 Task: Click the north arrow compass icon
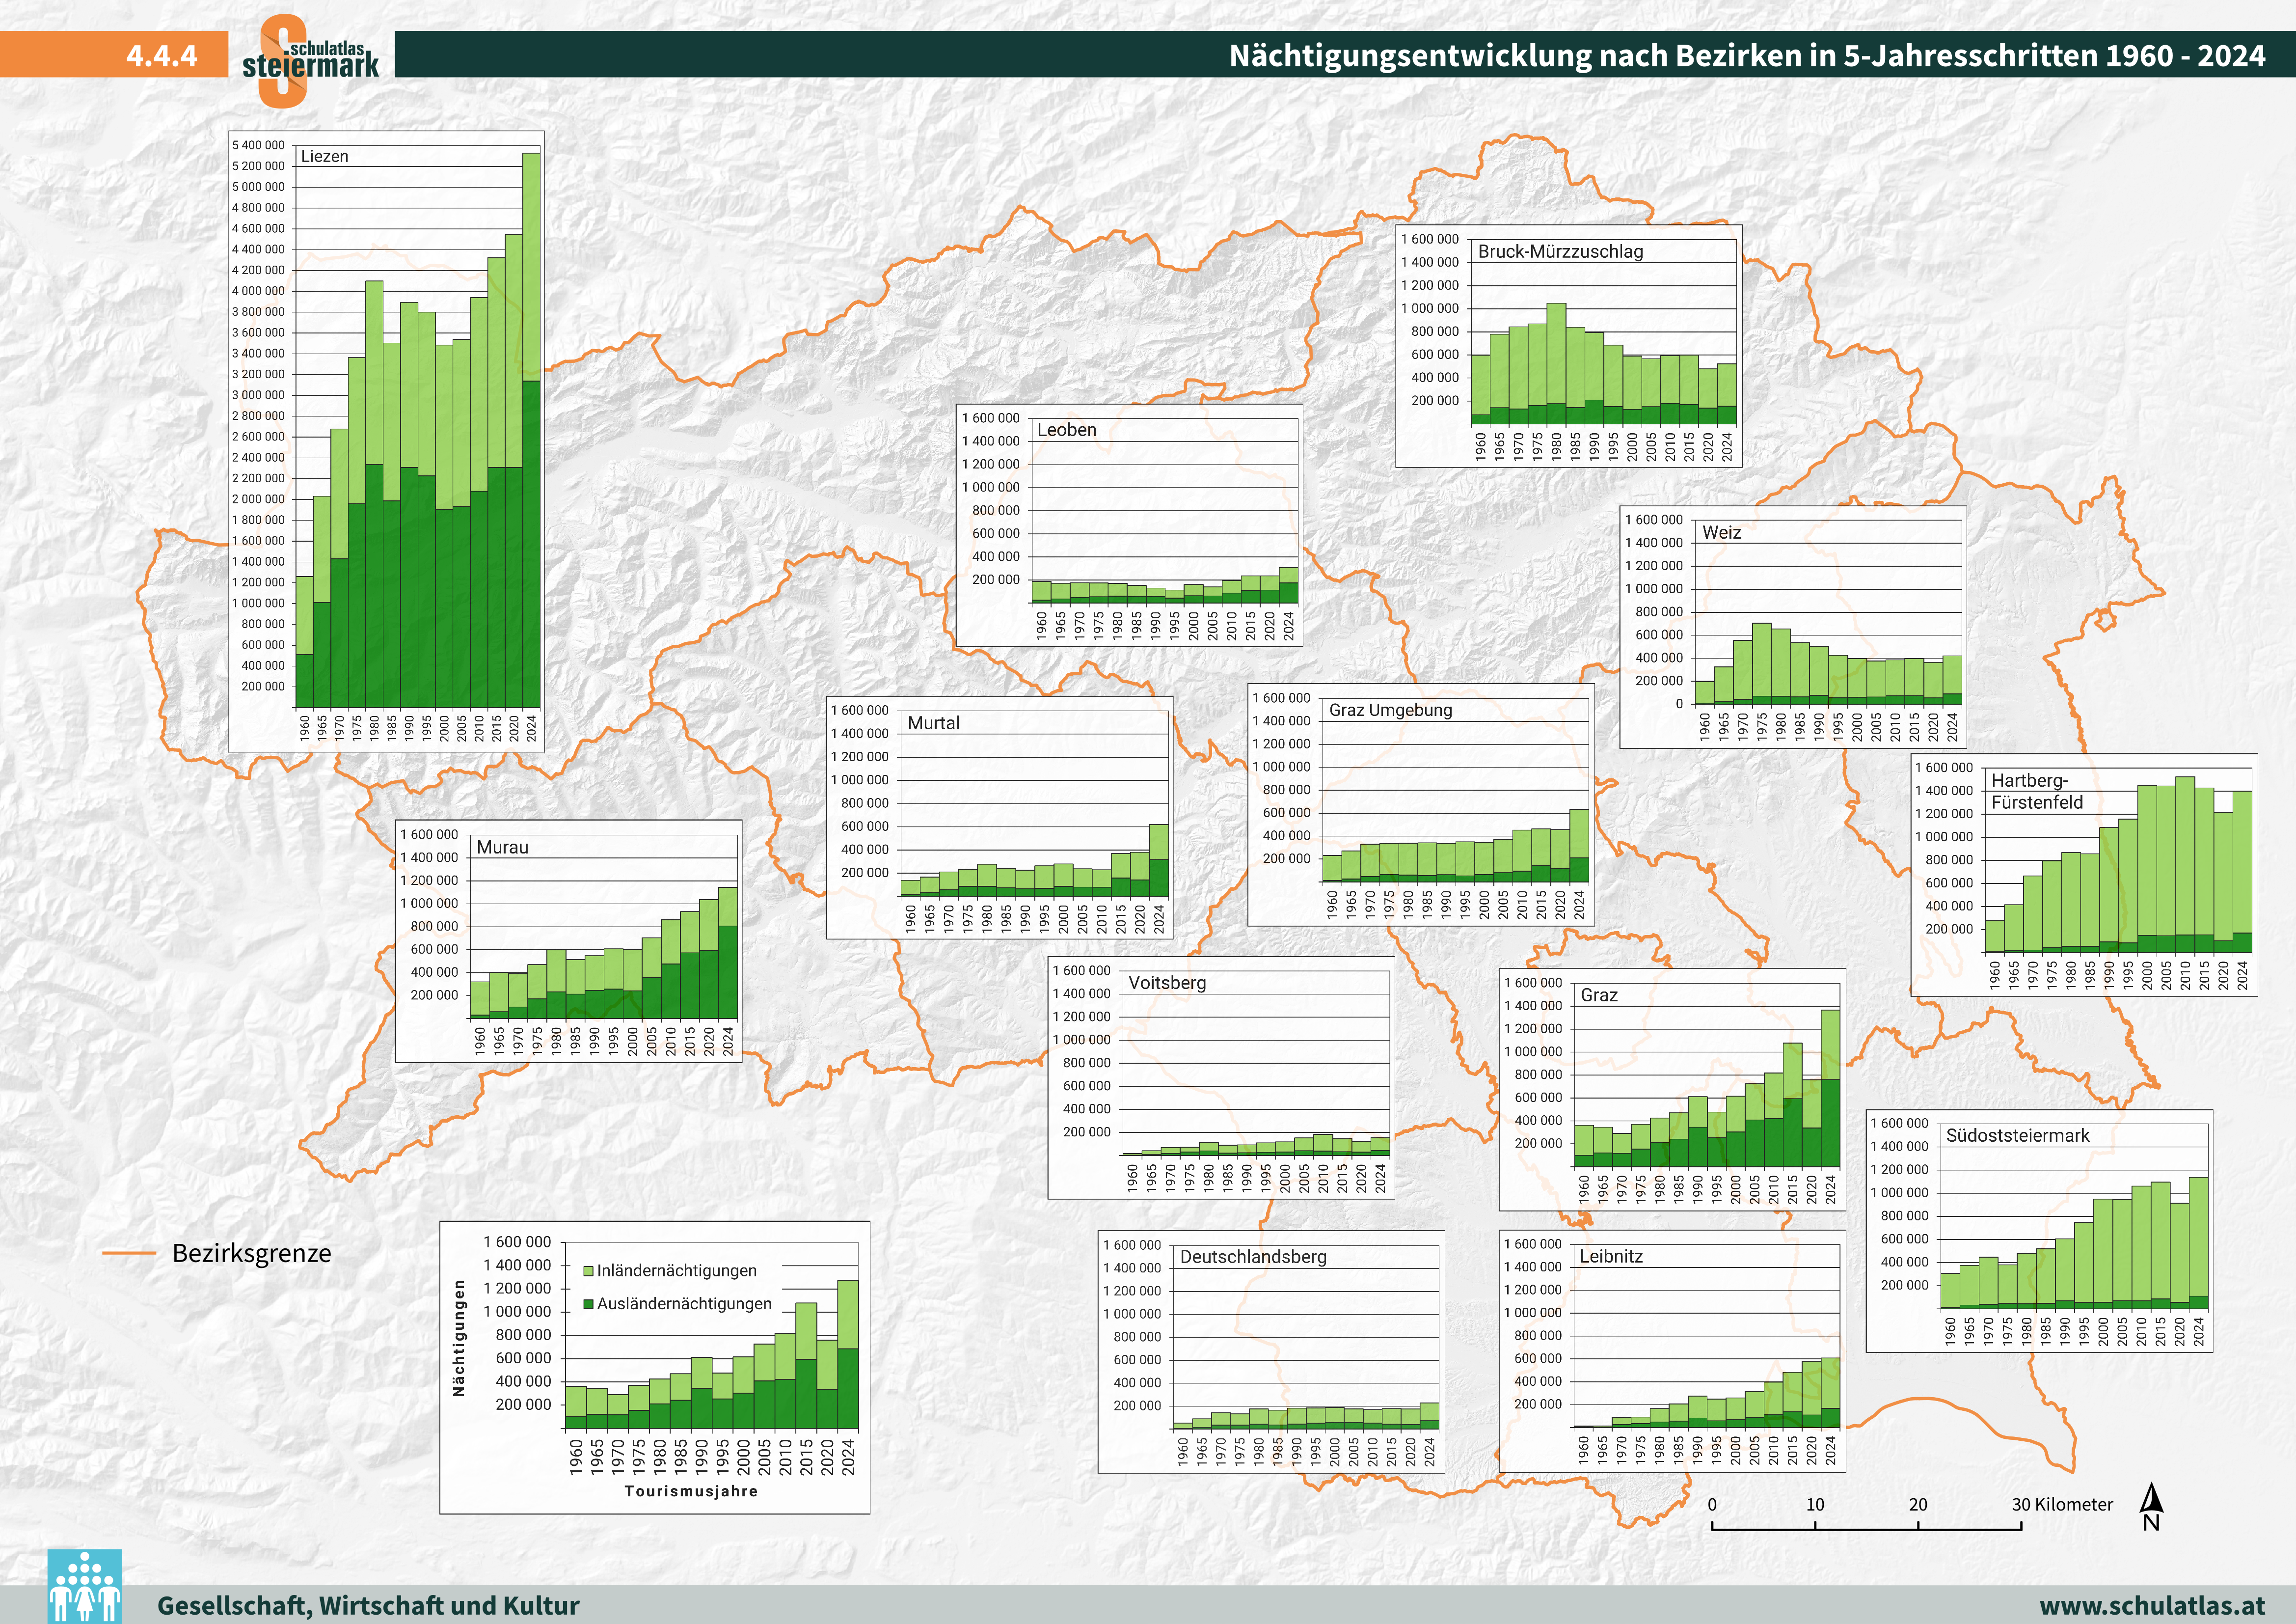coord(2151,1507)
